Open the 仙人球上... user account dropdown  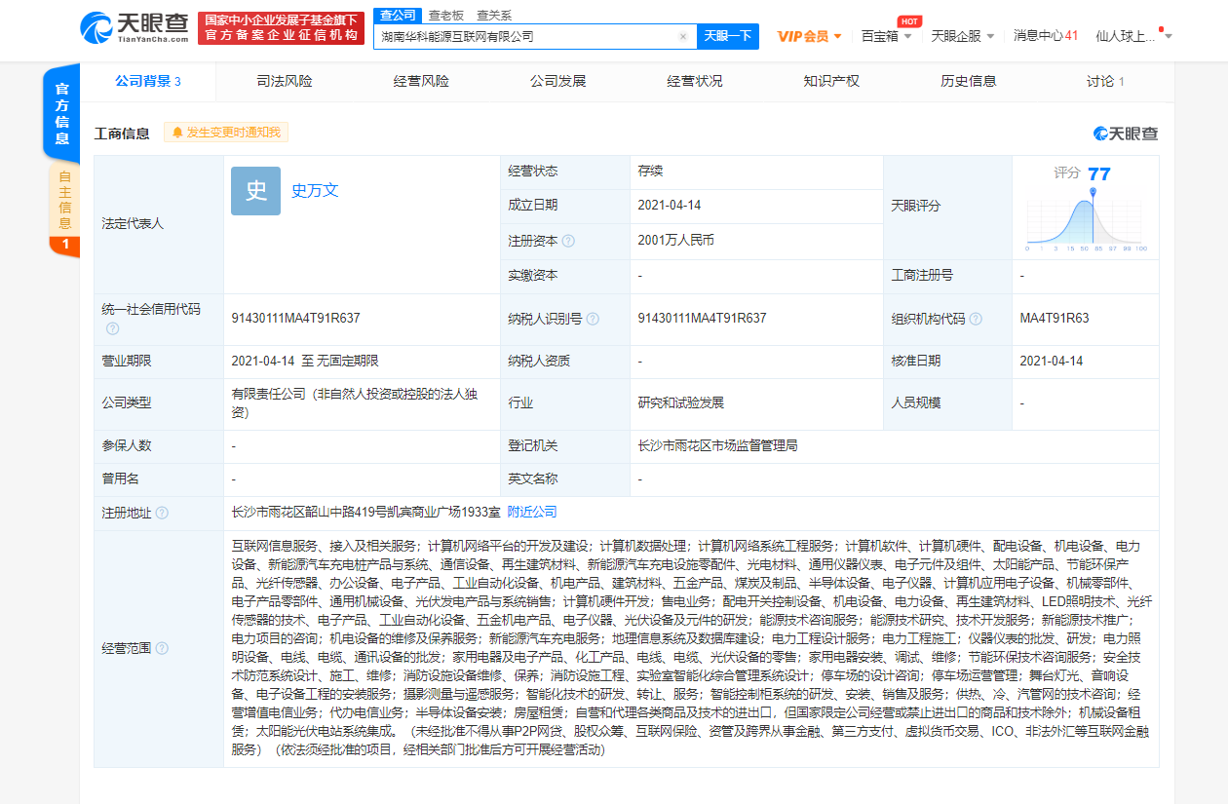click(x=1133, y=36)
